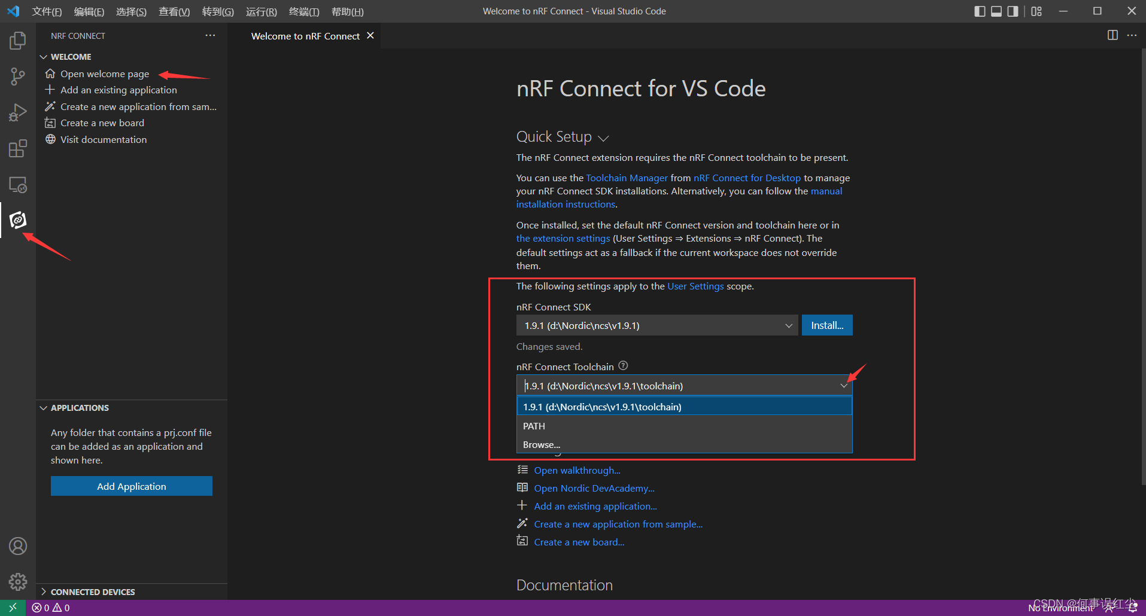Click the Install... button

(x=827, y=325)
